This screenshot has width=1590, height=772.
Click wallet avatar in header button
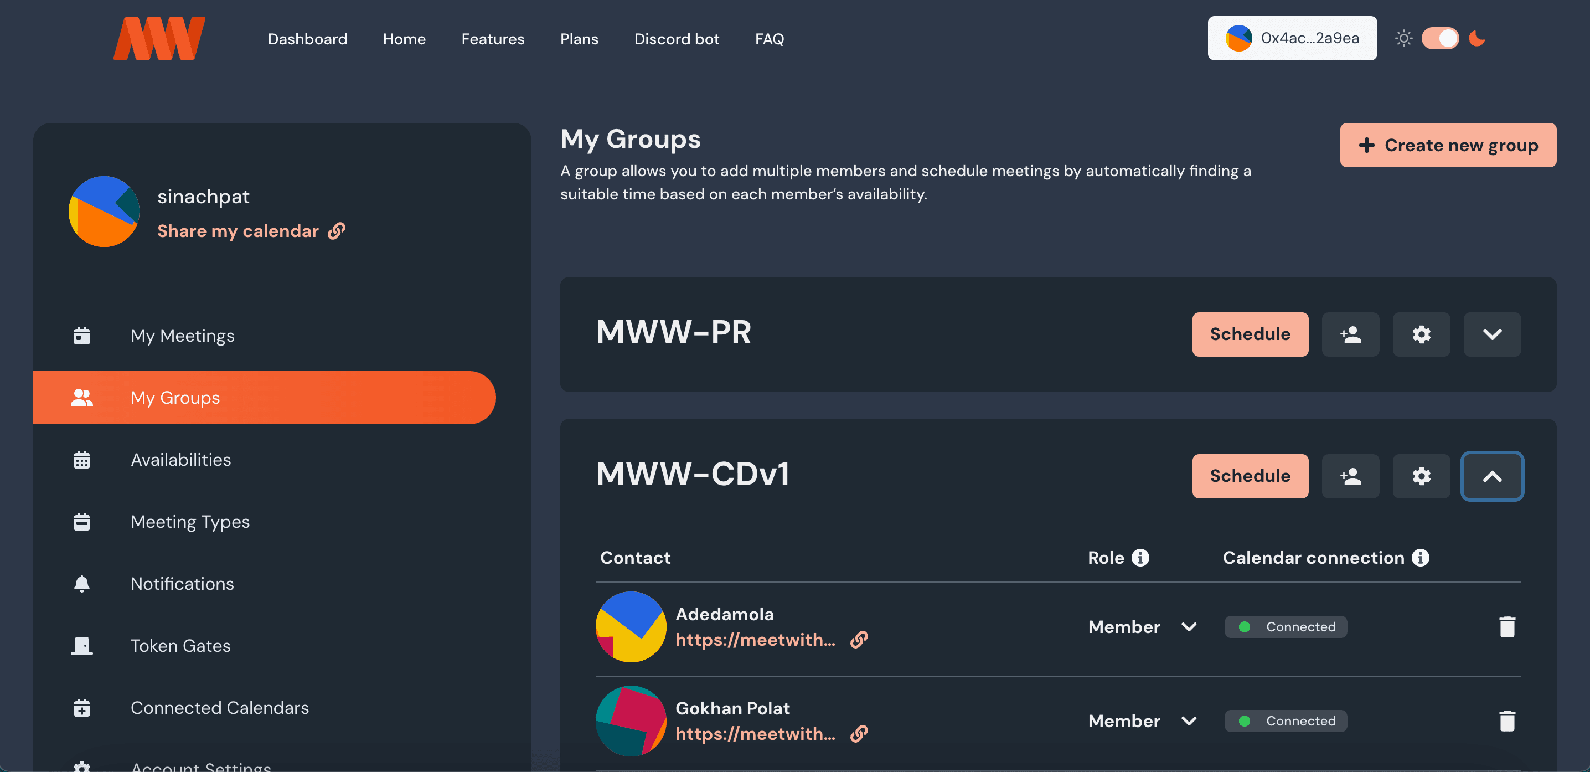pyautogui.click(x=1238, y=38)
